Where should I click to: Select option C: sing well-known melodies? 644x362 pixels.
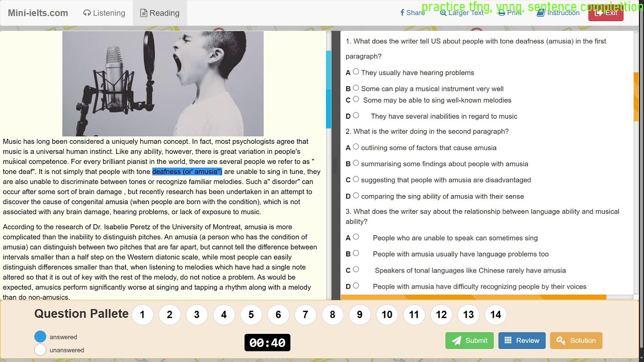(x=356, y=100)
